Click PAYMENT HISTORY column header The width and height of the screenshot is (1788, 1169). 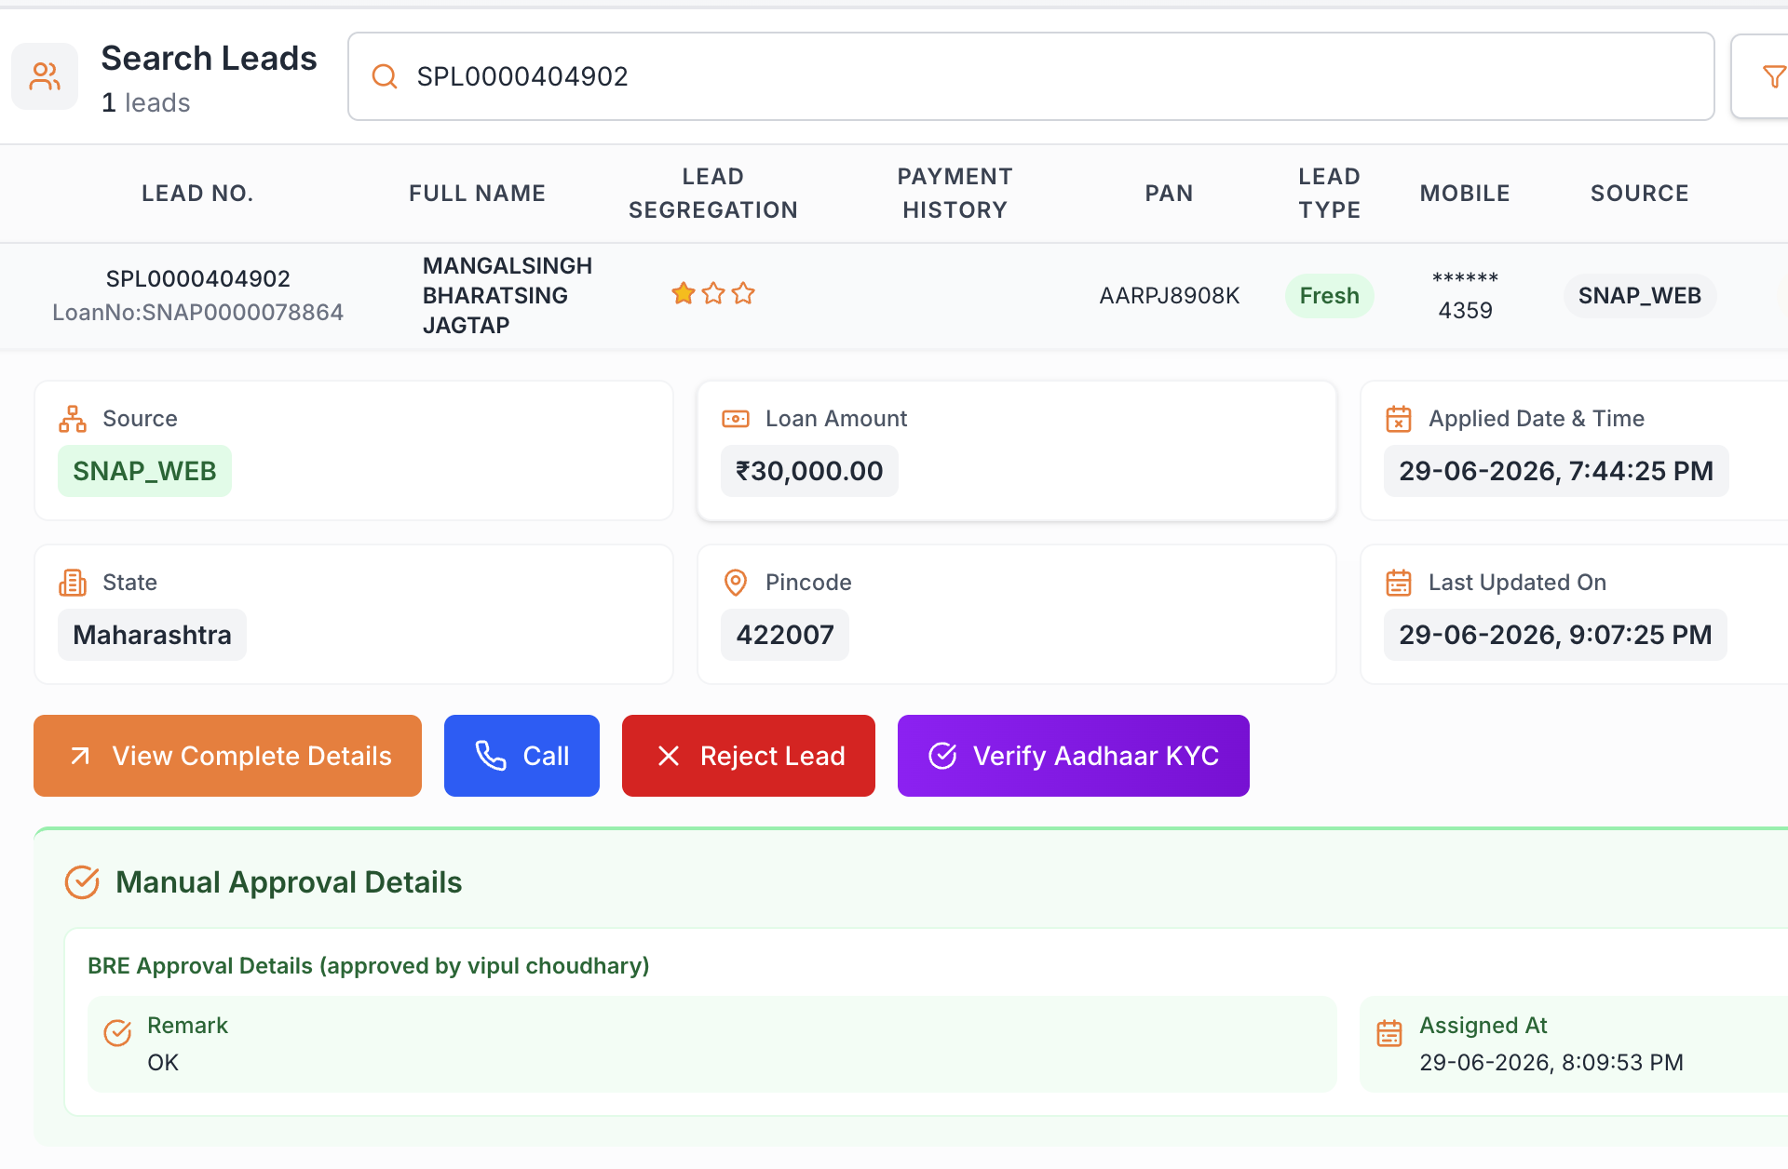pos(955,194)
